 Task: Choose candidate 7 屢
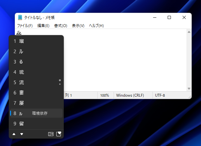tap(36, 103)
